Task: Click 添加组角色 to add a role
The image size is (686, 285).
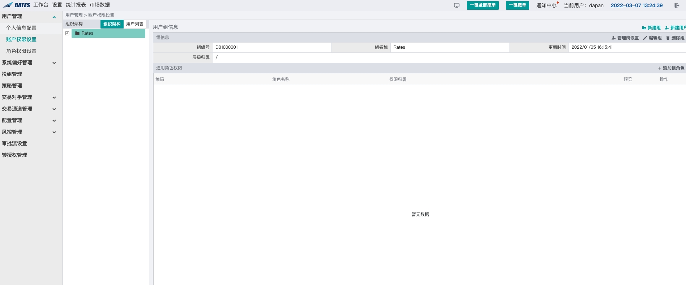Action: coord(671,68)
